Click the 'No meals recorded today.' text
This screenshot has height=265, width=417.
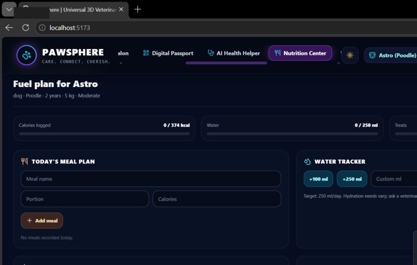47,238
